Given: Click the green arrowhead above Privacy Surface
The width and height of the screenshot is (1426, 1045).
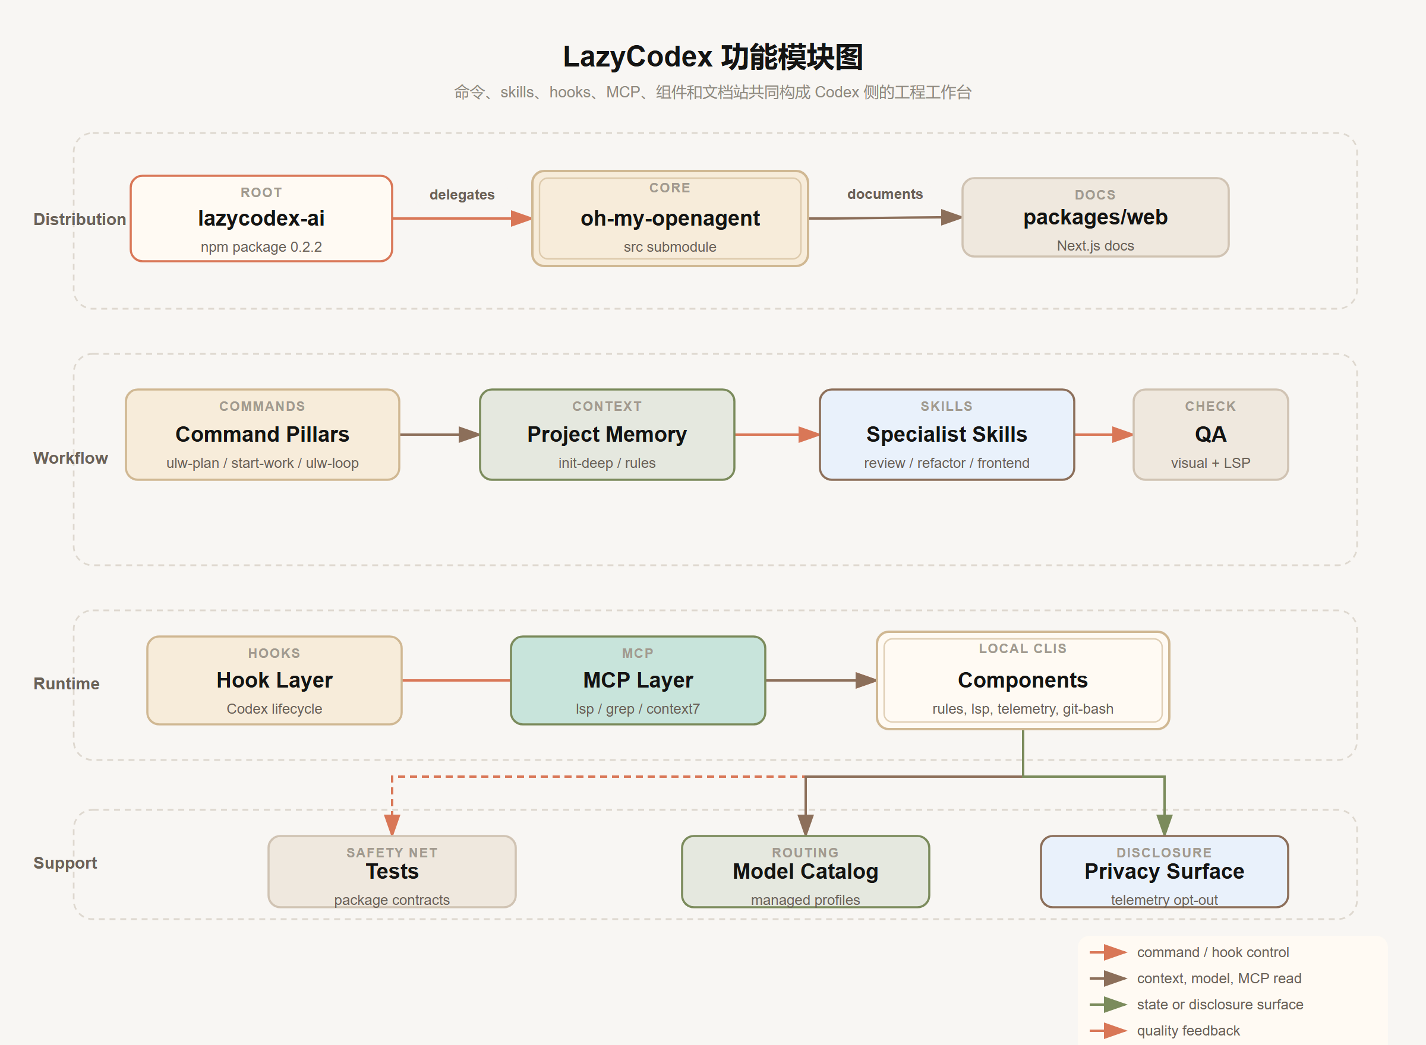Looking at the screenshot, I should click(x=1164, y=825).
